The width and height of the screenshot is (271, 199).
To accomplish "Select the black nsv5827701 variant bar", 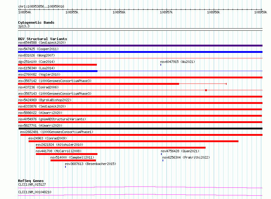I will 140,129.
